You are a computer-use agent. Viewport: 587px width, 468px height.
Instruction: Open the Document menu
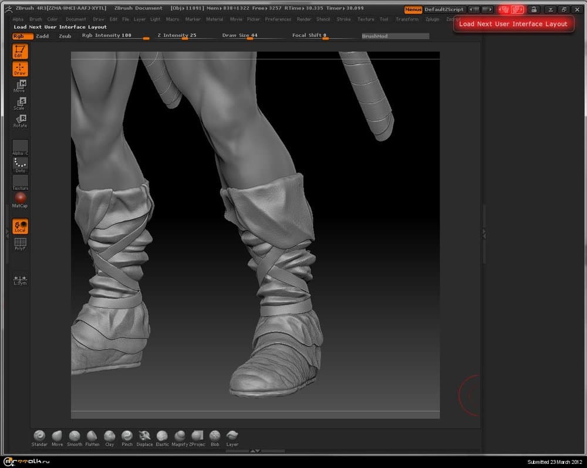[76, 19]
